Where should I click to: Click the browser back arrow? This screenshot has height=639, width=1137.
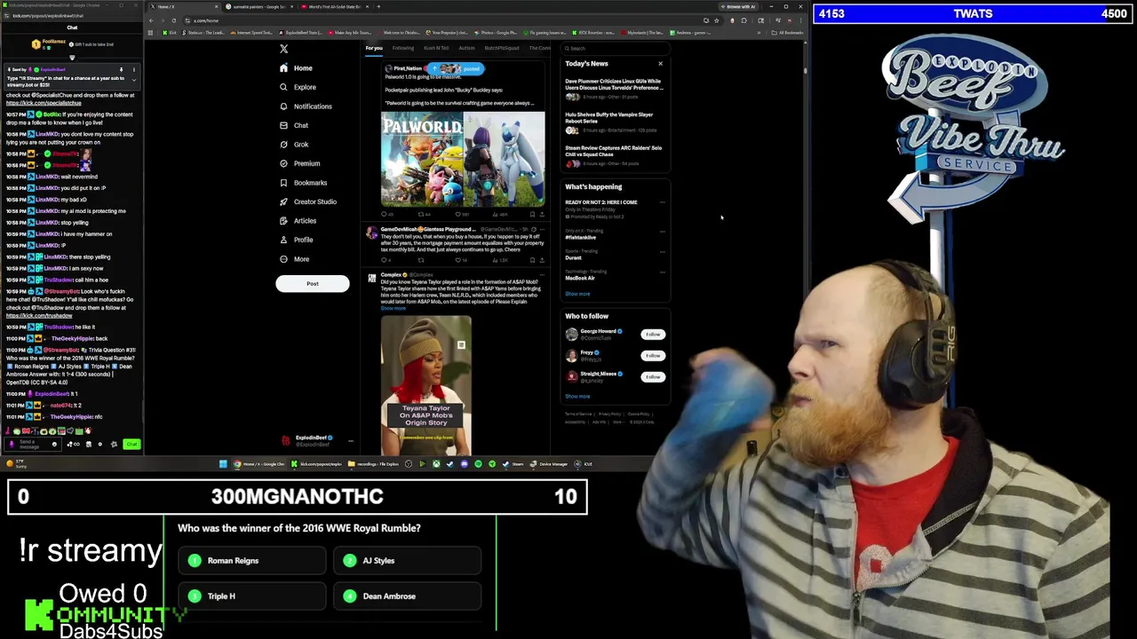152,20
